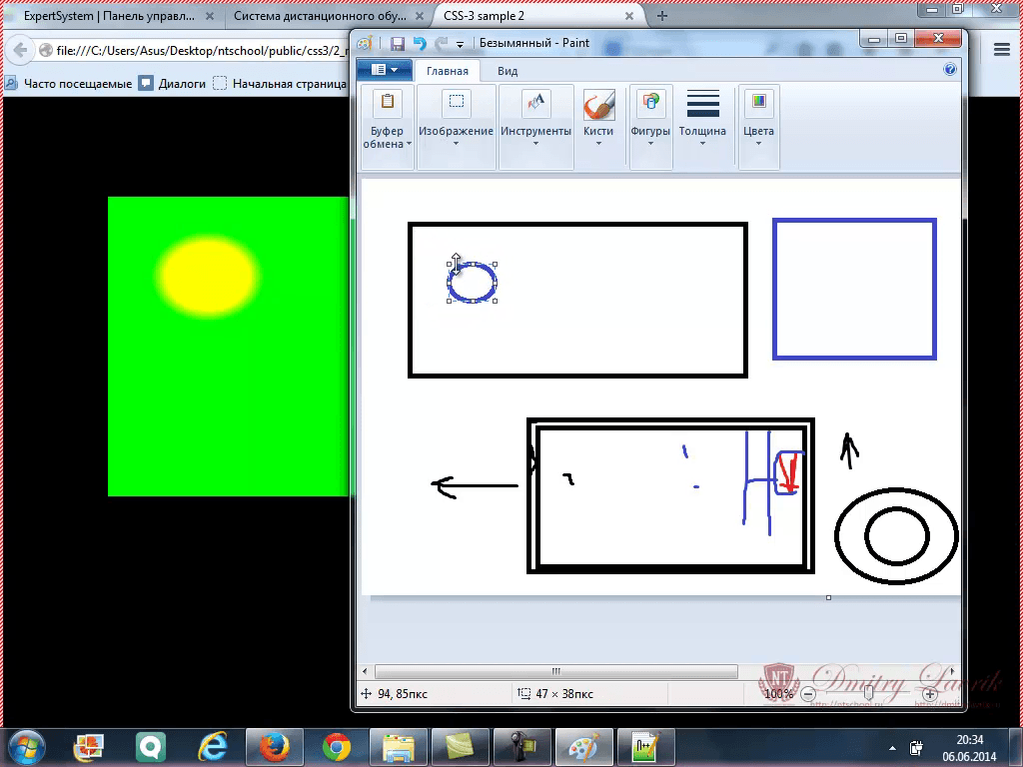Viewport: 1023px width, 767px height.
Task: Click the browser back arrow button
Action: 20,50
